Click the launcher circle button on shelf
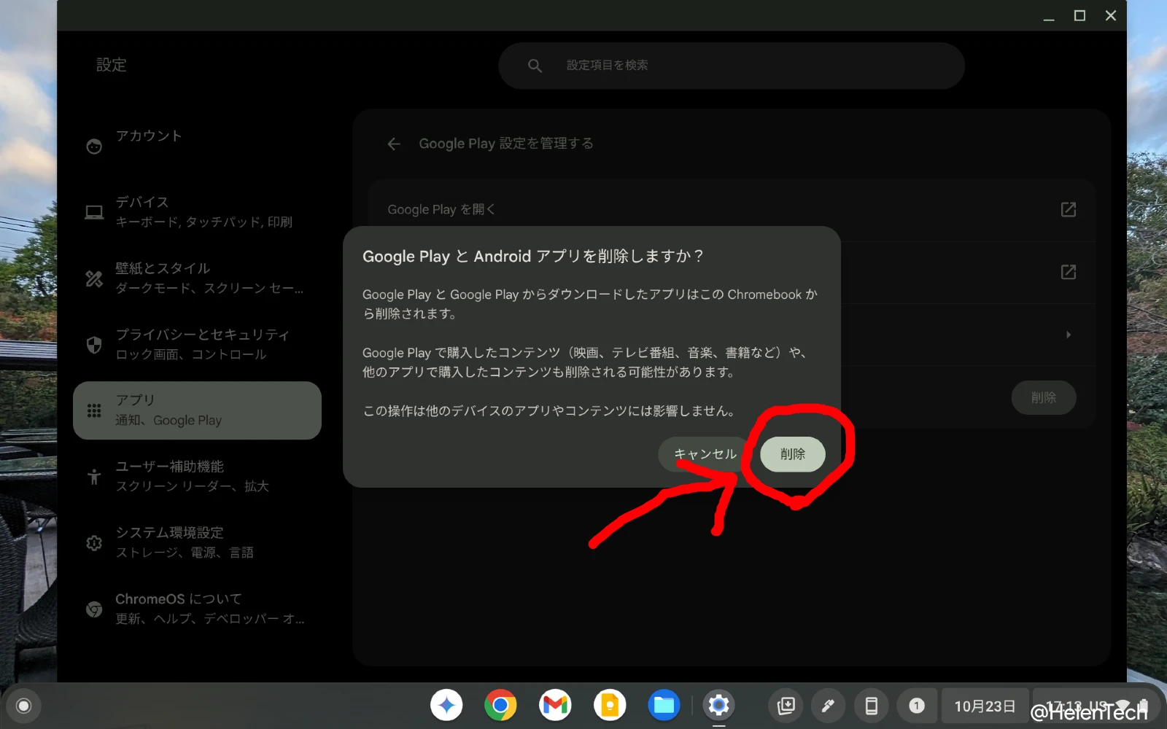Image resolution: width=1167 pixels, height=729 pixels. [23, 706]
